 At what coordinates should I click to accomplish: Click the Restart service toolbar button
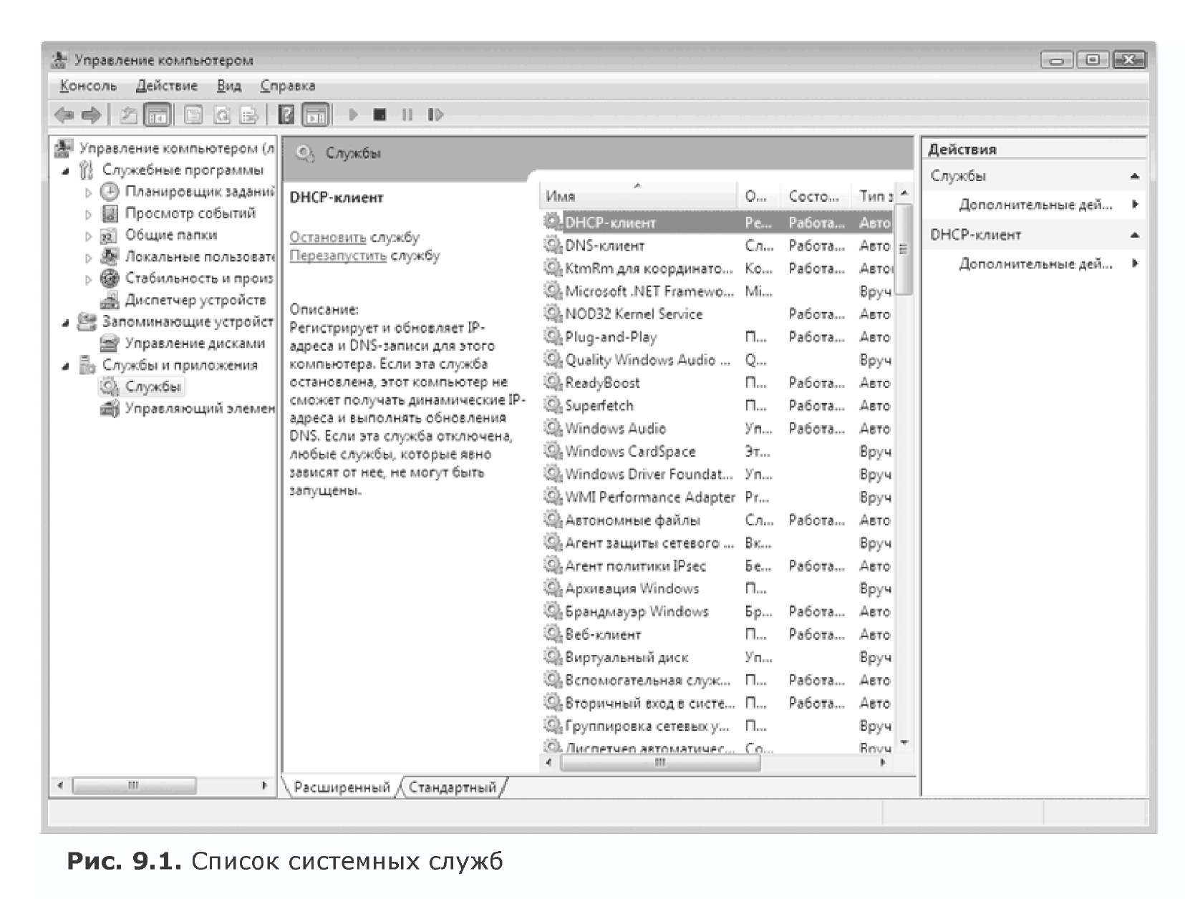[x=435, y=115]
